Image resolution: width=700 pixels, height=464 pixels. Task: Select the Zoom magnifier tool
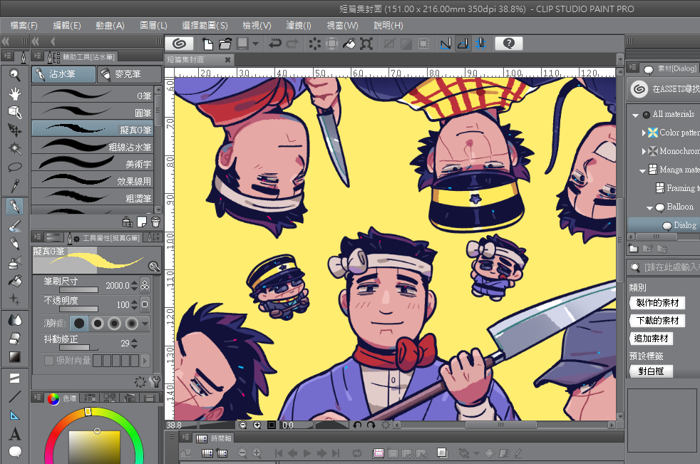pyautogui.click(x=15, y=75)
